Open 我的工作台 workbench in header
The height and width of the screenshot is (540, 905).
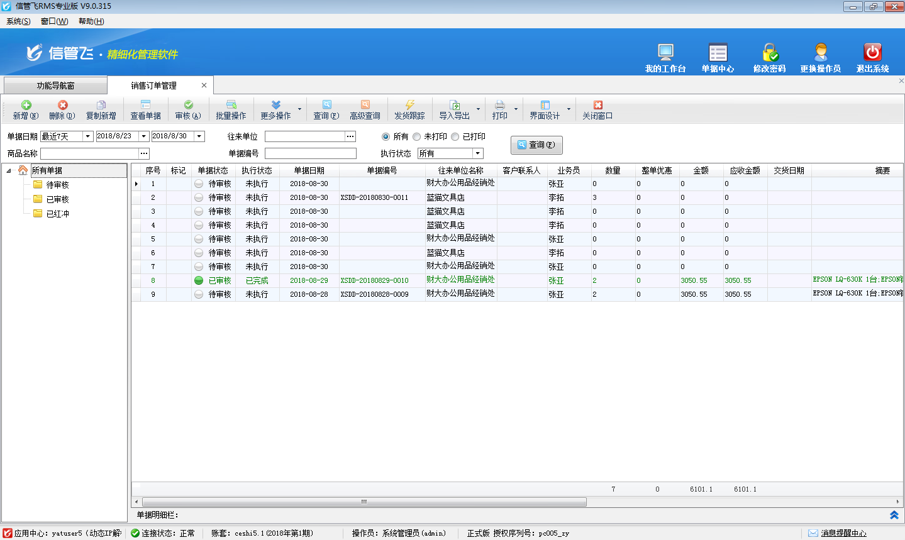(x=665, y=53)
